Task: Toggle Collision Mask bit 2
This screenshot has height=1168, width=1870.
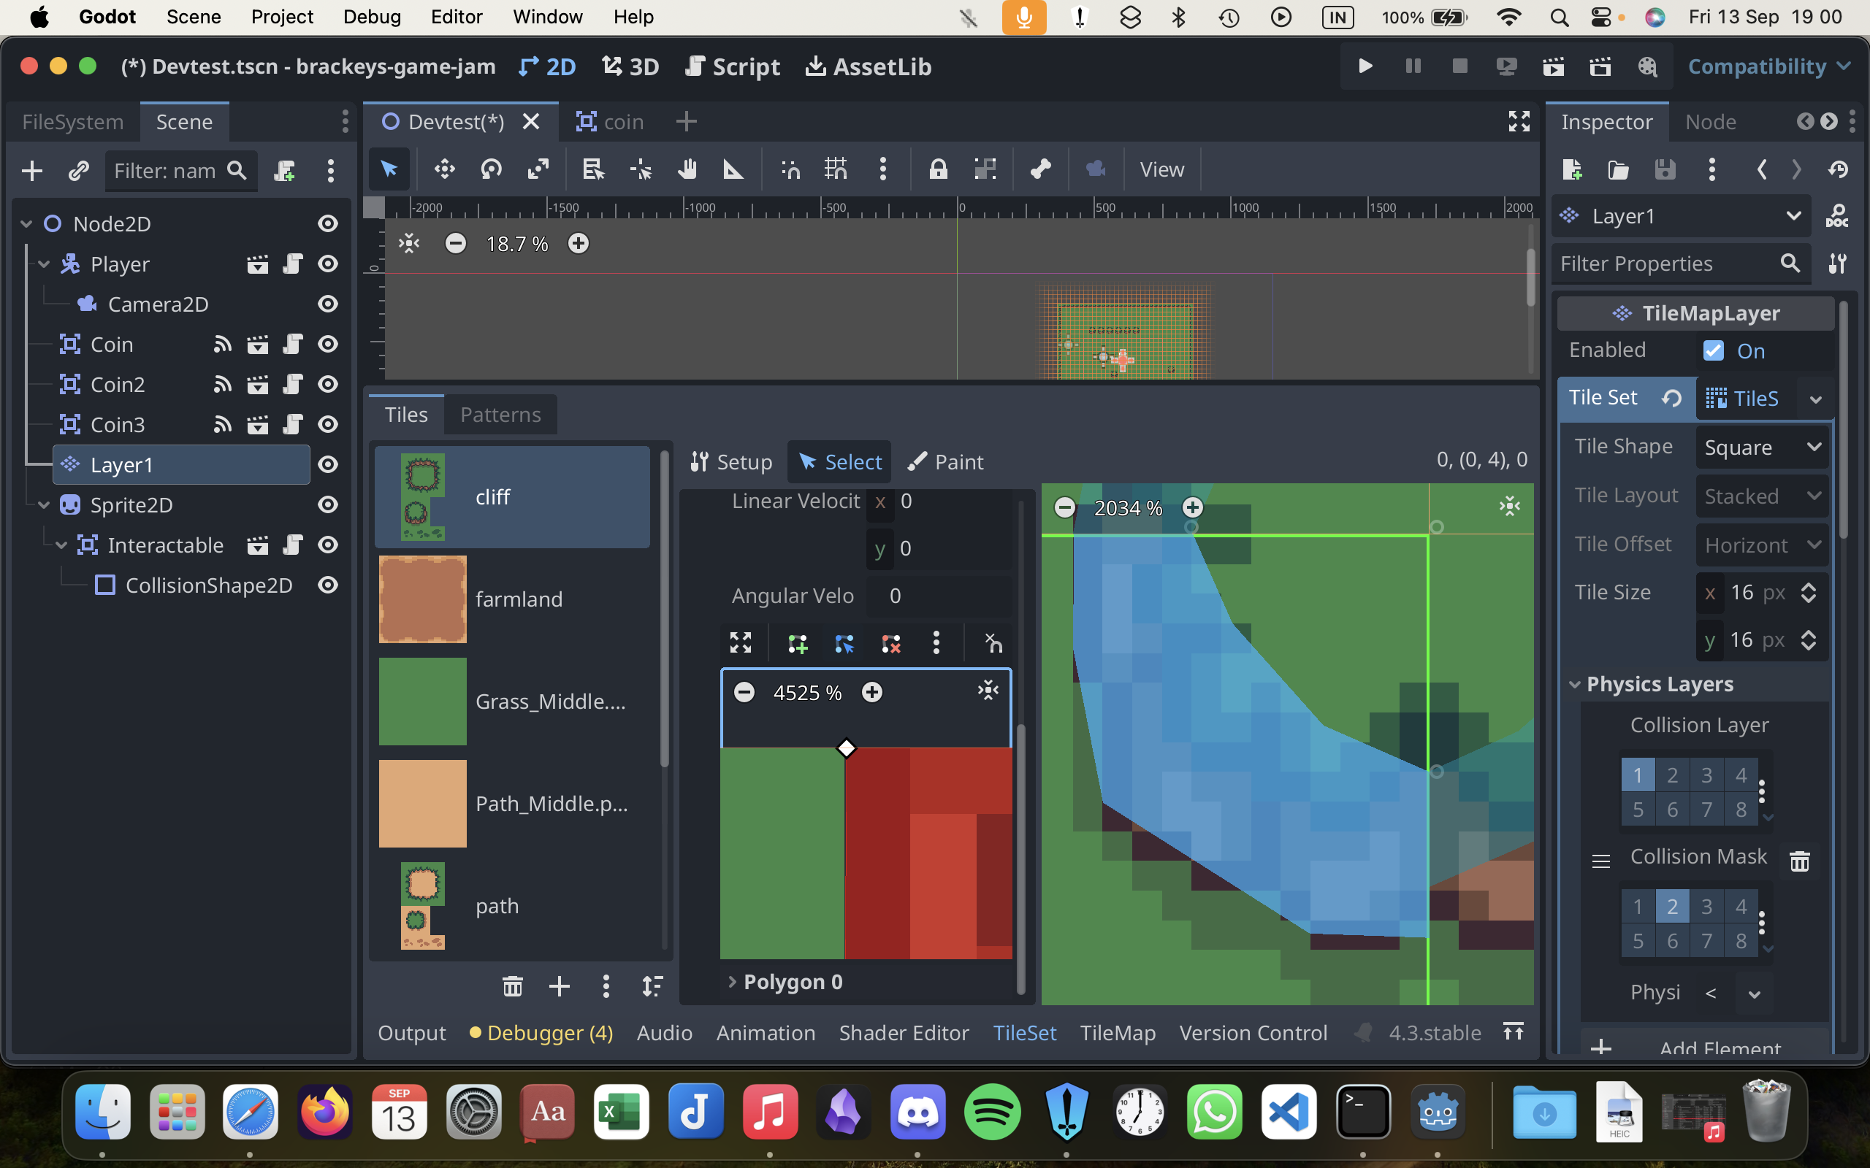Action: tap(1672, 906)
